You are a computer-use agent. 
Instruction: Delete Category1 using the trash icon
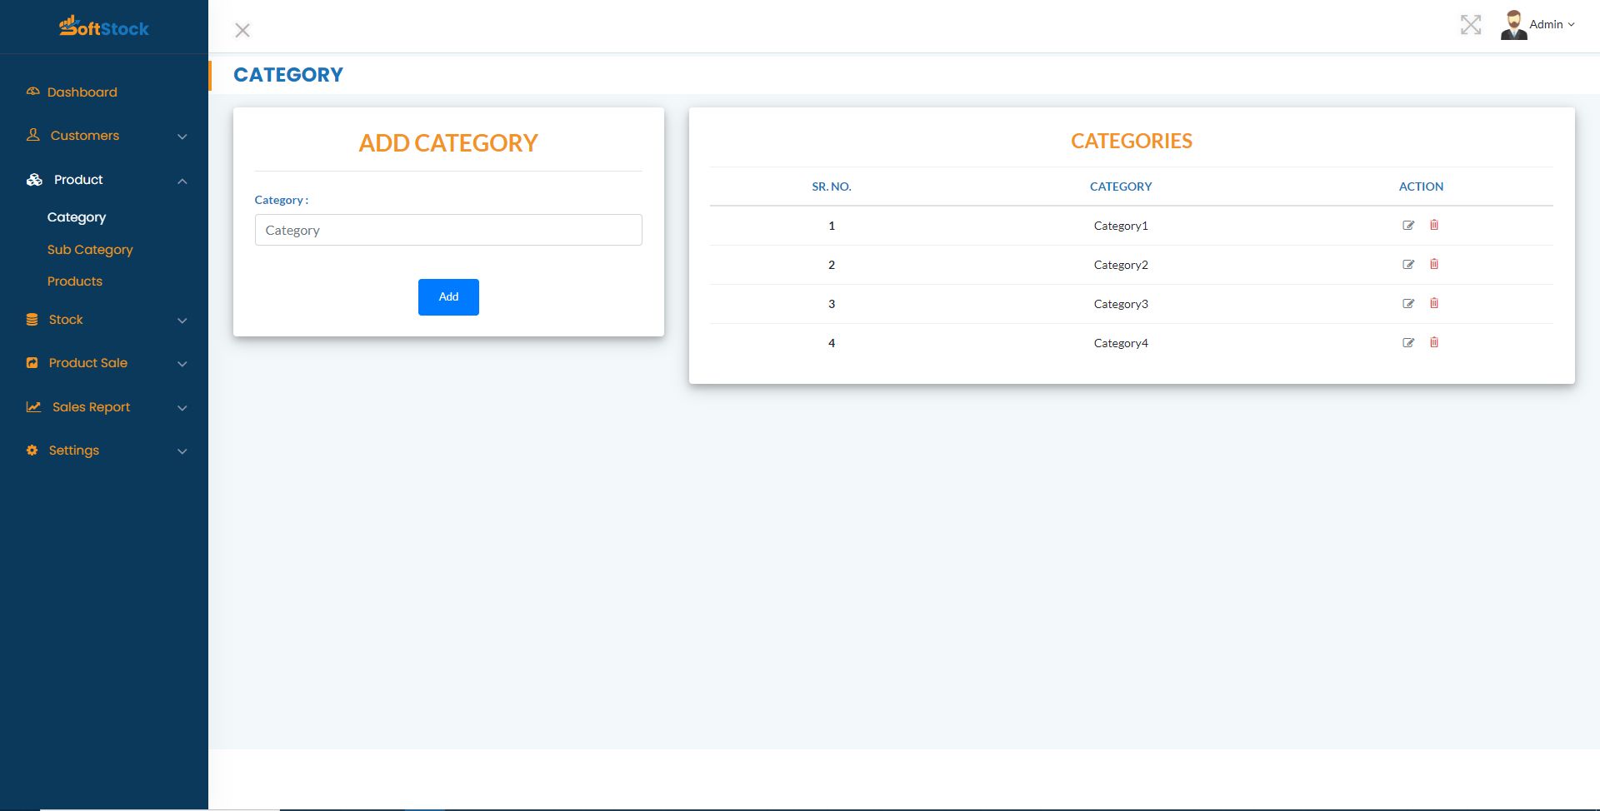pyautogui.click(x=1434, y=225)
